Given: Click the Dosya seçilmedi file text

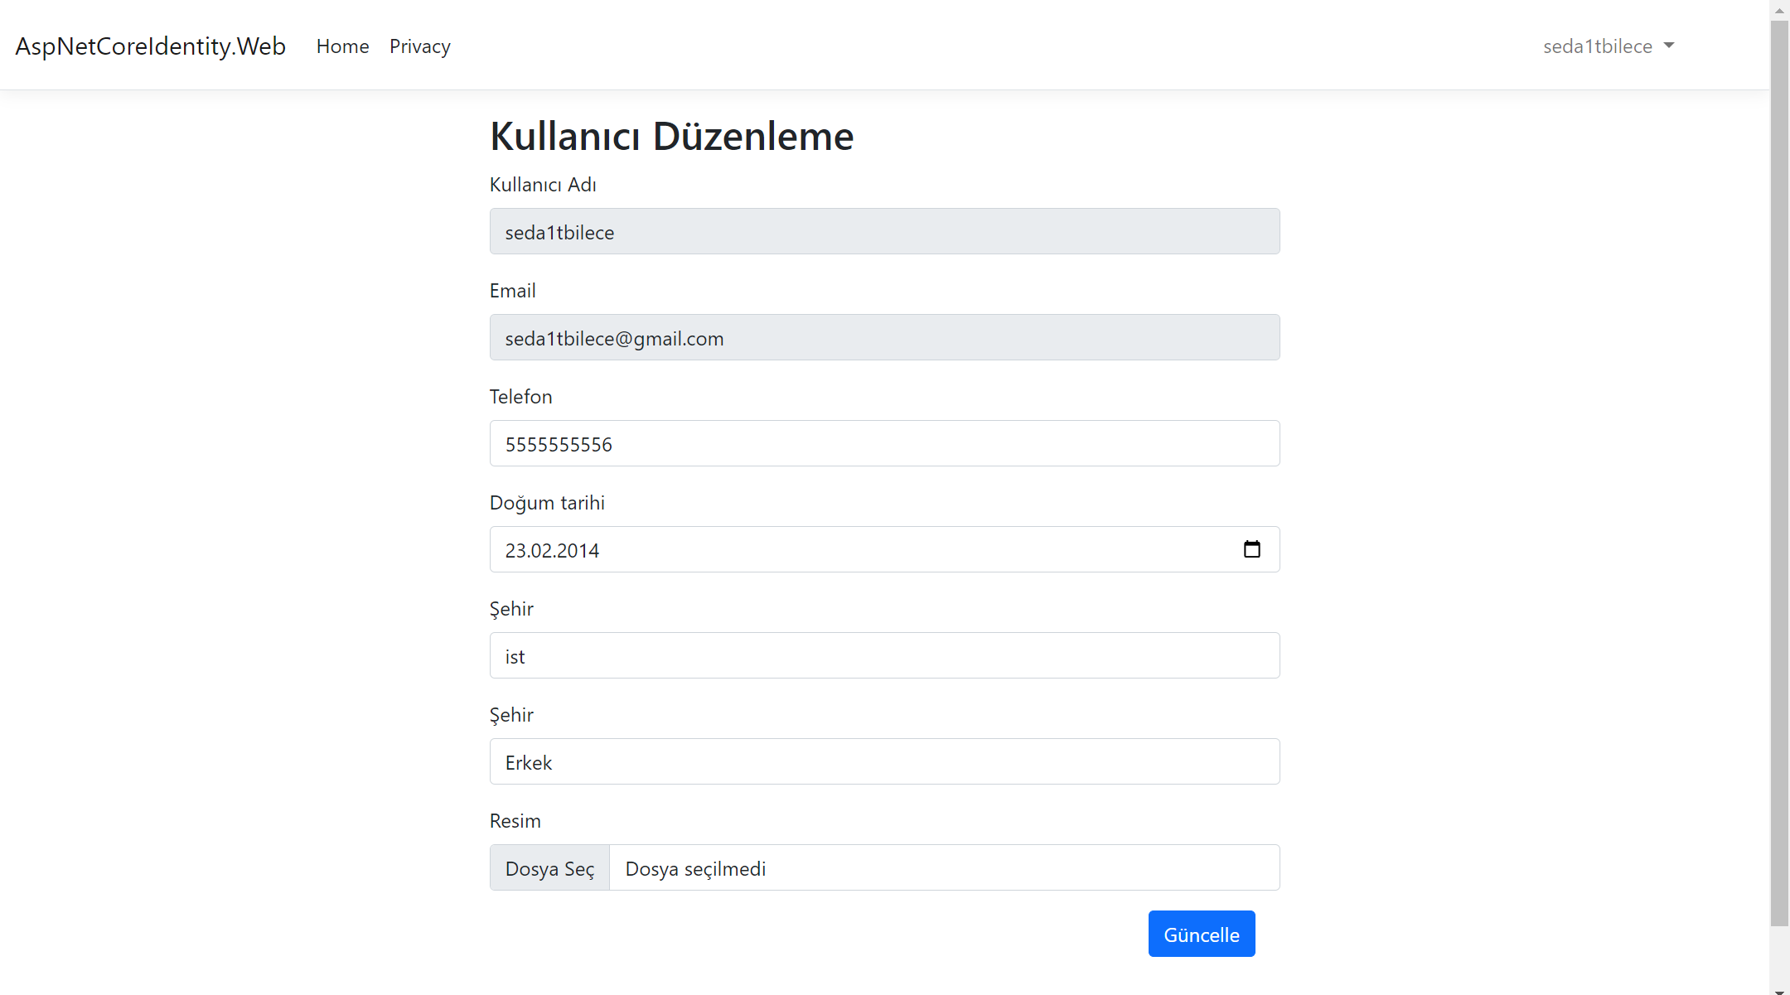Looking at the screenshot, I should pos(695,868).
